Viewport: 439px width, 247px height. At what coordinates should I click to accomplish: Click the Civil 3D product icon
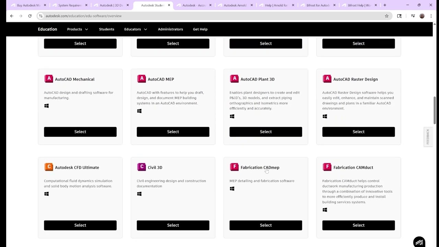[x=141, y=167]
